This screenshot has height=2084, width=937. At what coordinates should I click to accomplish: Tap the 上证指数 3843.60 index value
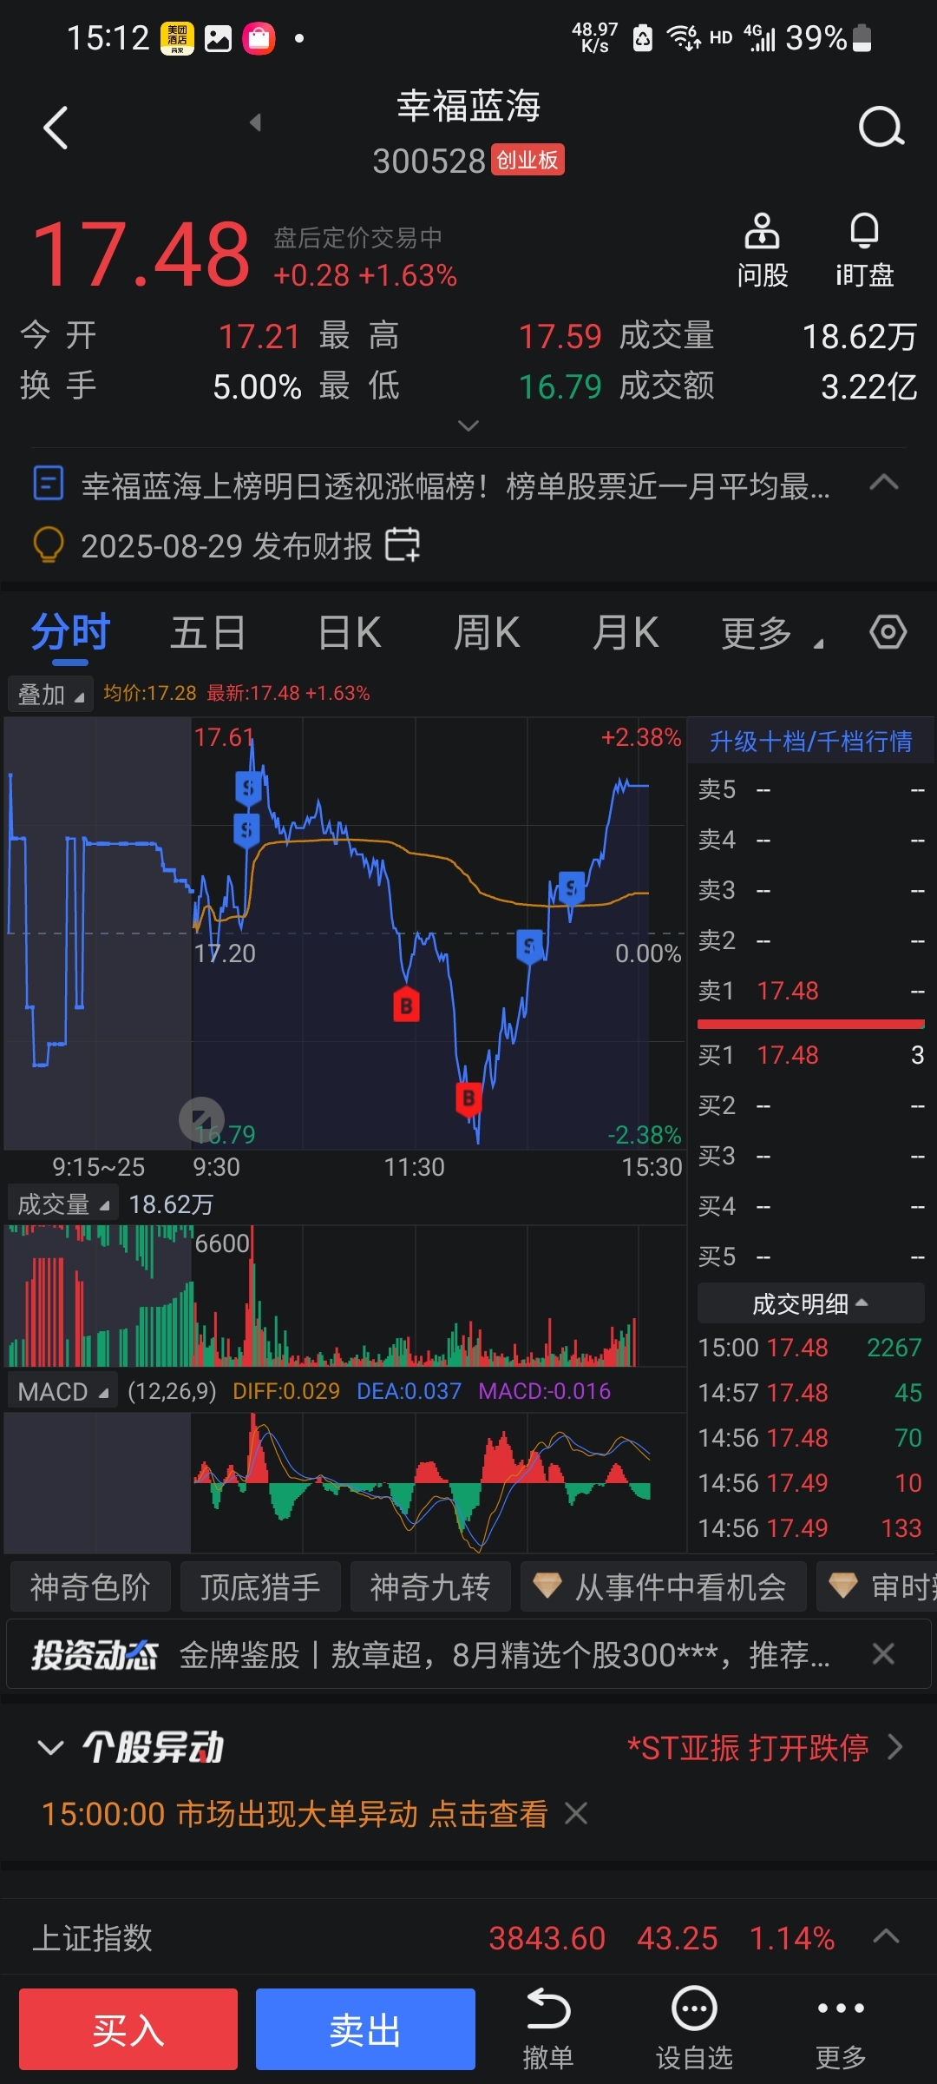click(x=547, y=1937)
